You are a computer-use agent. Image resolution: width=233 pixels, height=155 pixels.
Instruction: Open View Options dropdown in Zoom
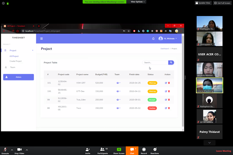[x=137, y=2]
